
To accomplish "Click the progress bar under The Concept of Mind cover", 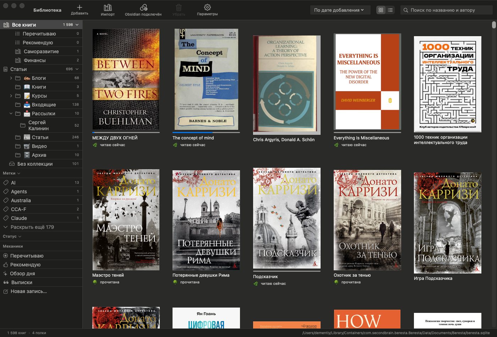I will [x=206, y=132].
